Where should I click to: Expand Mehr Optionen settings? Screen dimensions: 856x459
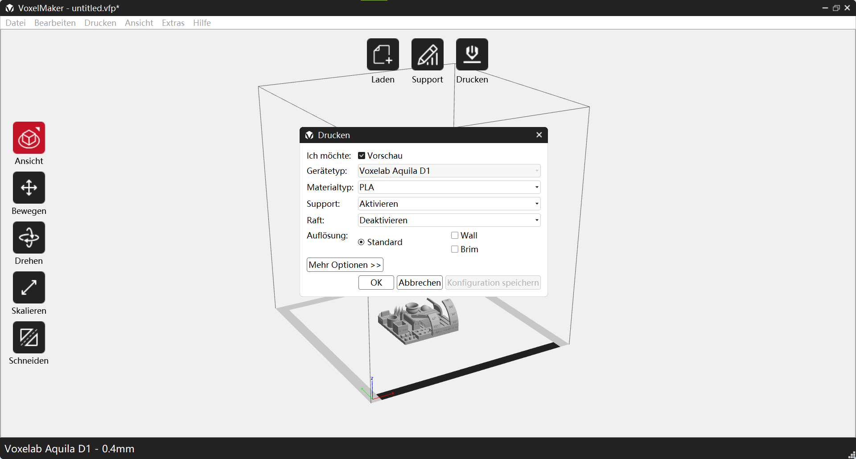point(345,265)
